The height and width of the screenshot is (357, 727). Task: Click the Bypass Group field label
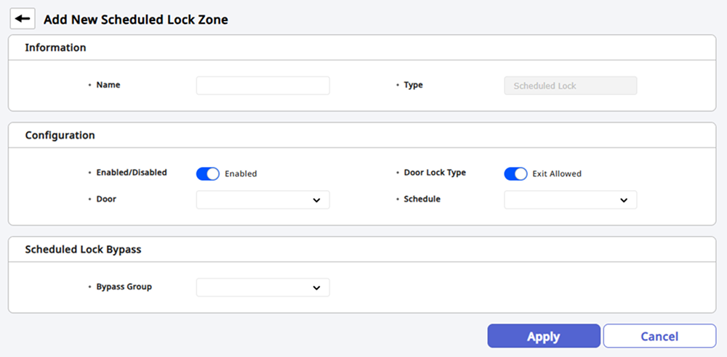pyautogui.click(x=124, y=287)
